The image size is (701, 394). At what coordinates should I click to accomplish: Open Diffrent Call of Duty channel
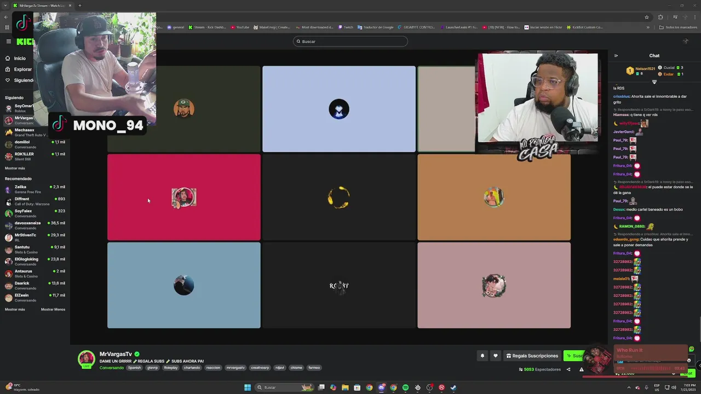35,201
